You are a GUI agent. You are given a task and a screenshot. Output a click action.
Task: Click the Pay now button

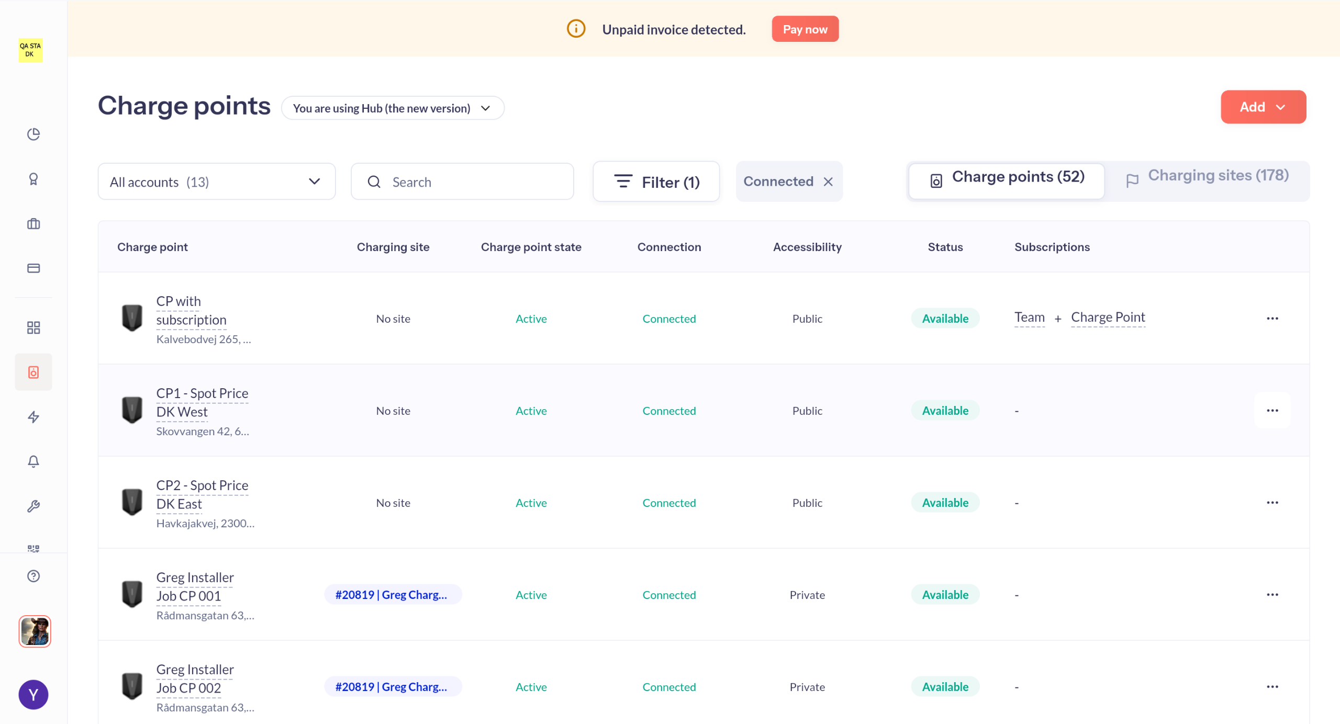(x=805, y=29)
